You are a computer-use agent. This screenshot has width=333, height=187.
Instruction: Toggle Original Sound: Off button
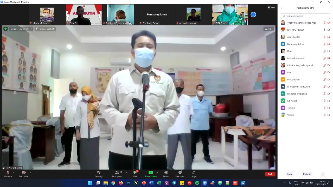click(x=19, y=29)
